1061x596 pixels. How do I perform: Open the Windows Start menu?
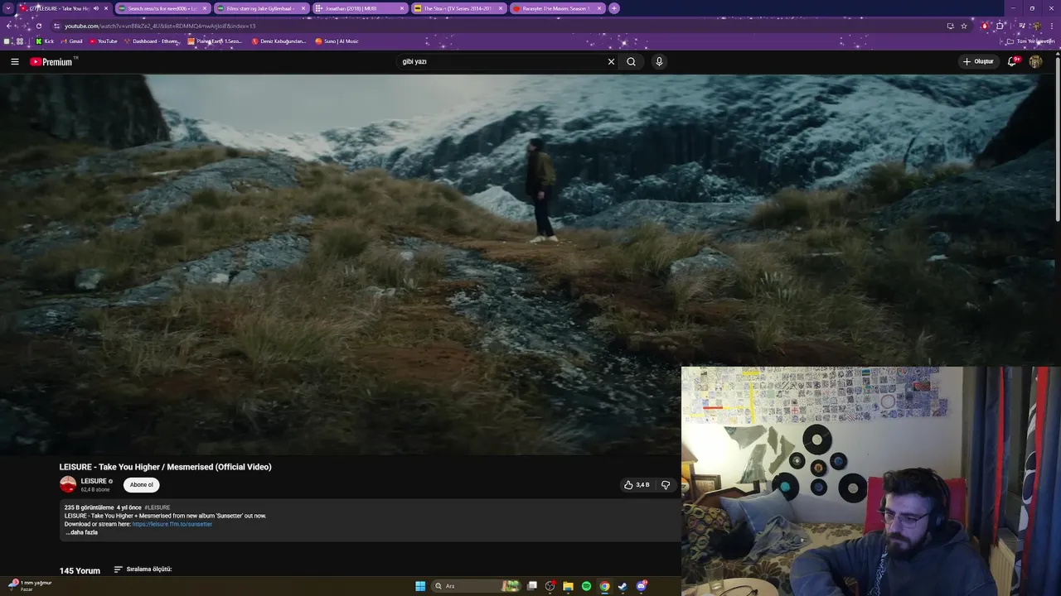click(x=420, y=586)
